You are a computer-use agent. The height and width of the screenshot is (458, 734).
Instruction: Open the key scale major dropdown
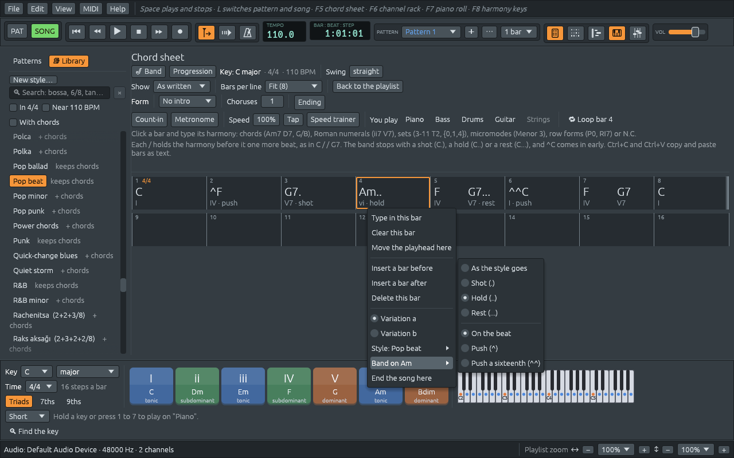(x=88, y=372)
